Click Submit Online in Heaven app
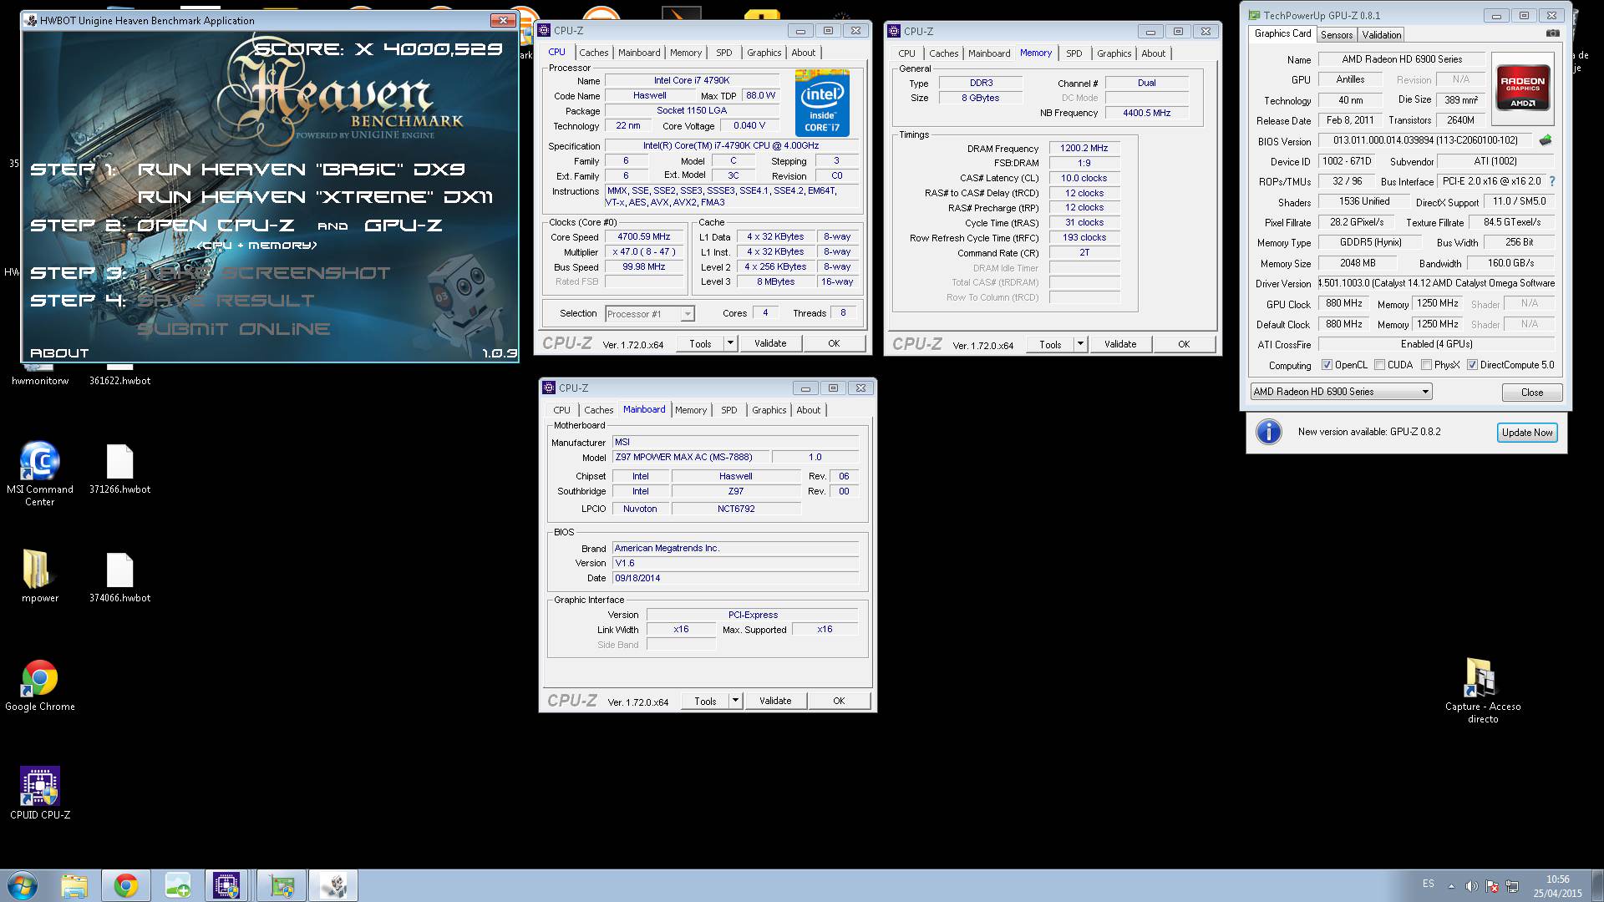The width and height of the screenshot is (1604, 902). pos(233,329)
